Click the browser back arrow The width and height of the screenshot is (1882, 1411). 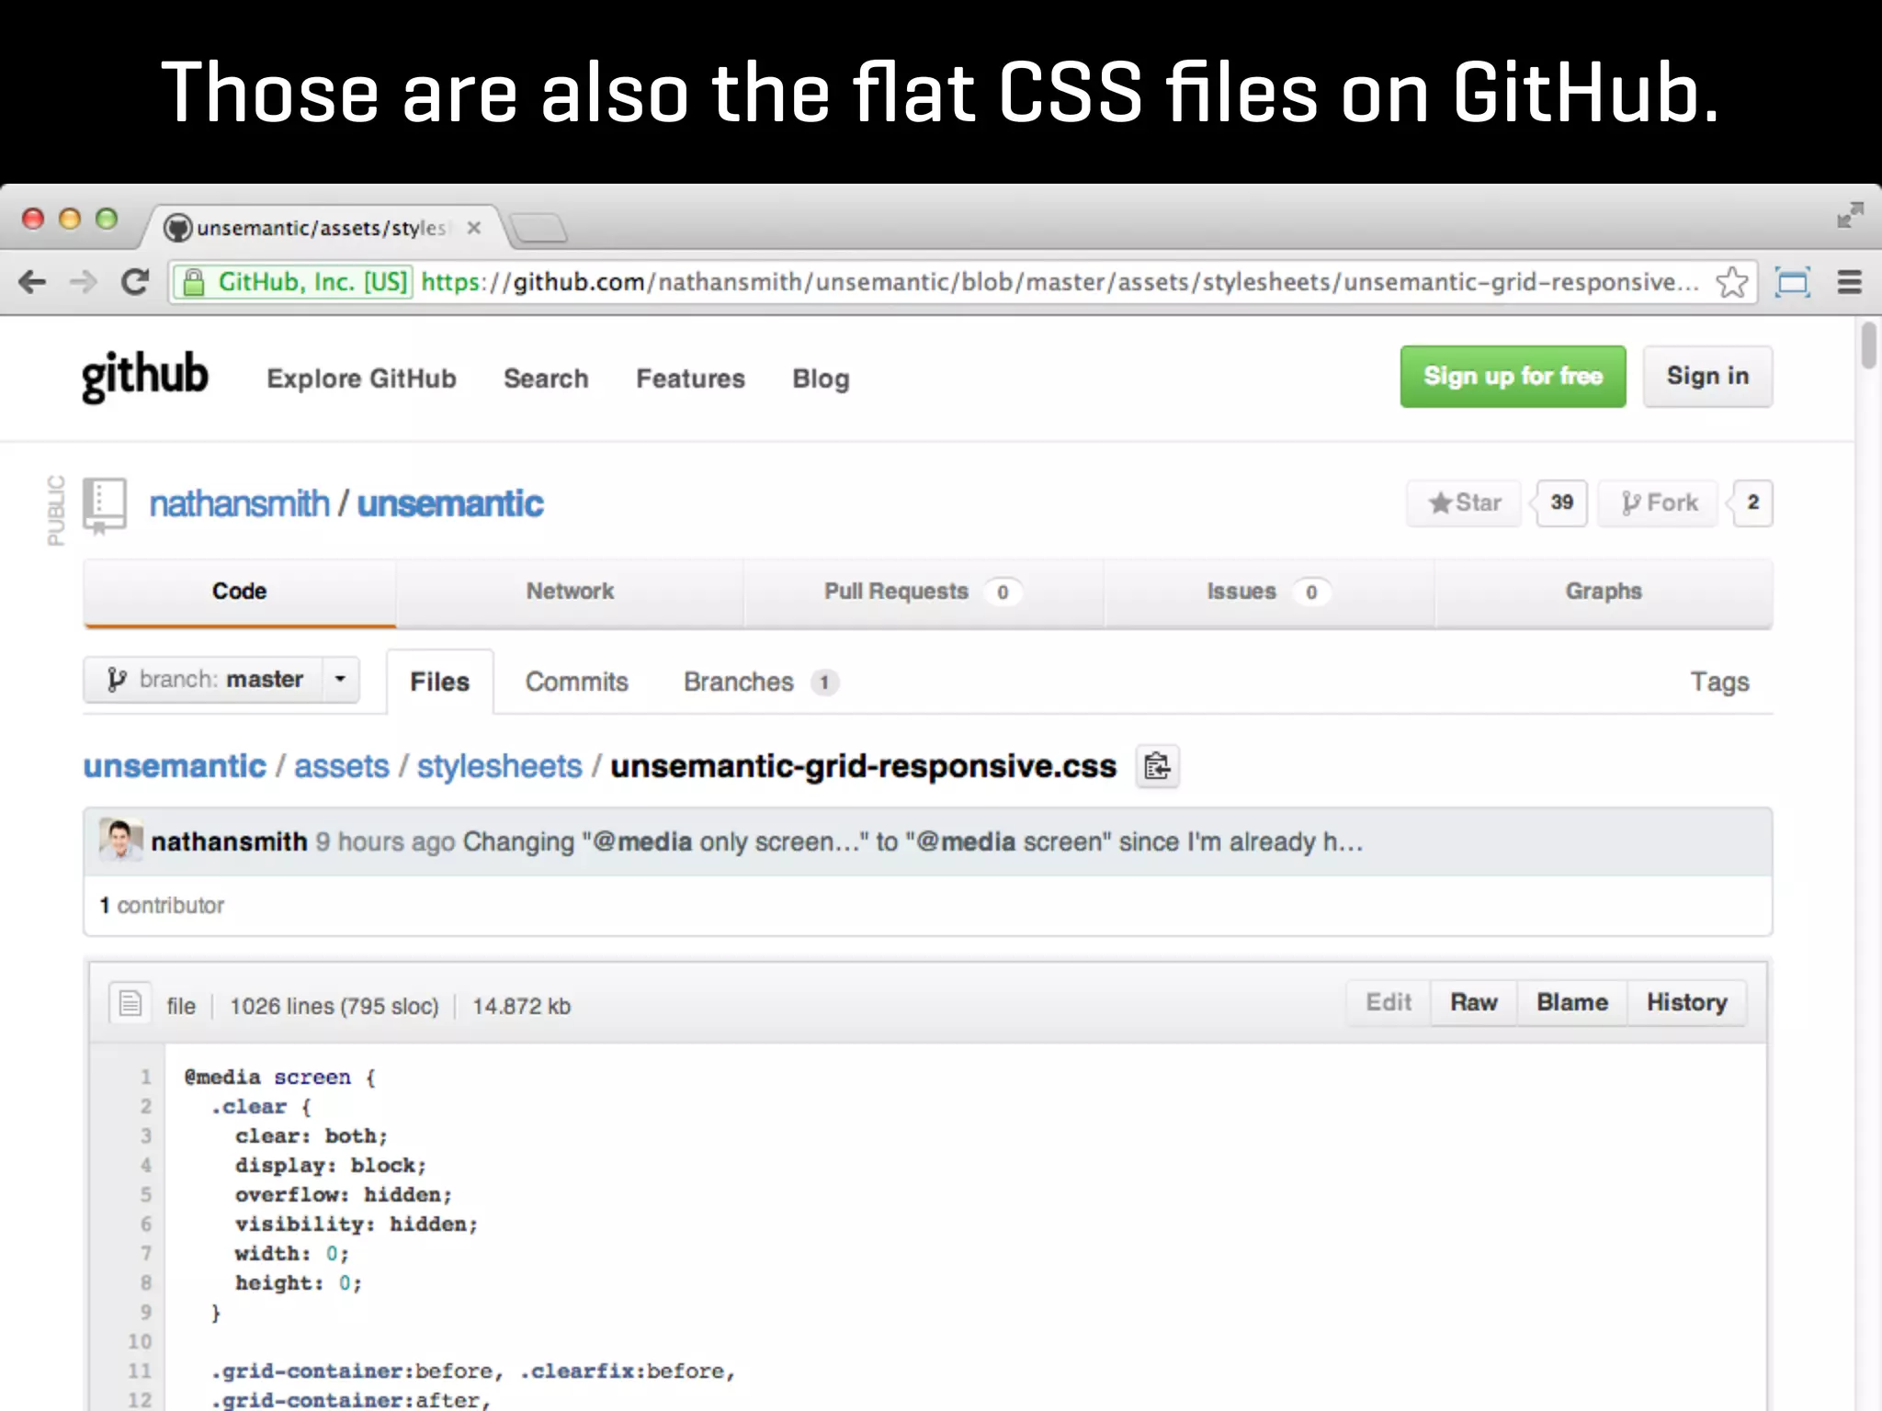pos(32,282)
